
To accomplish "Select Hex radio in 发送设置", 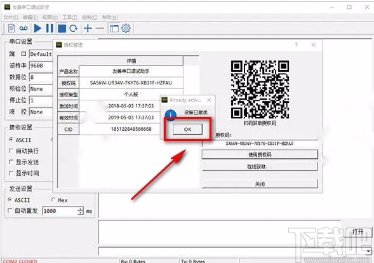I will (x=53, y=199).
